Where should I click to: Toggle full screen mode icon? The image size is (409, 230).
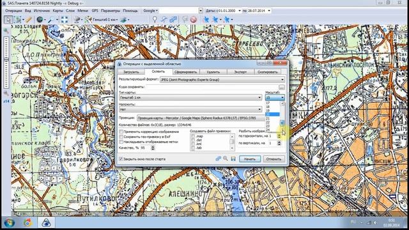(64, 20)
